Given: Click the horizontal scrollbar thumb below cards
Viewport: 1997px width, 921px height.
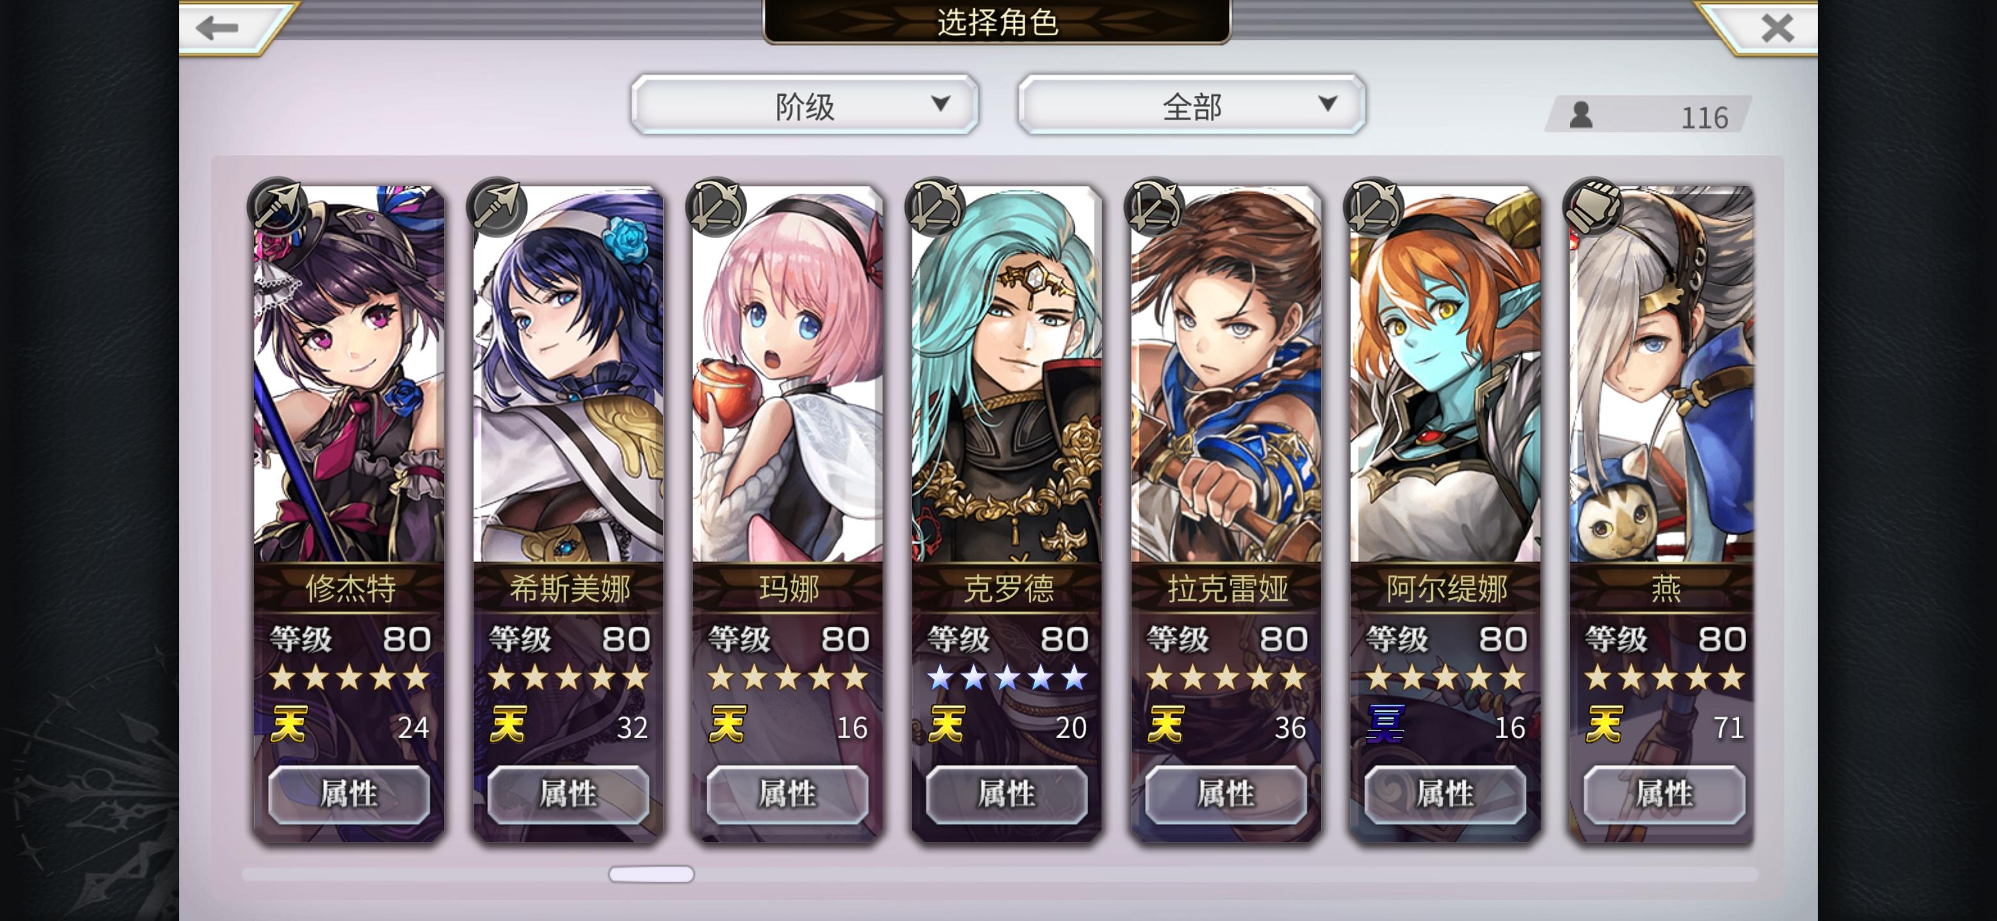Looking at the screenshot, I should tap(651, 874).
